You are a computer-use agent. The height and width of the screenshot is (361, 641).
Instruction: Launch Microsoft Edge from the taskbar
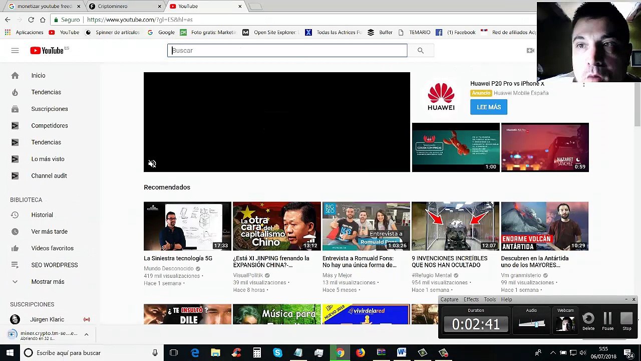[195, 353]
